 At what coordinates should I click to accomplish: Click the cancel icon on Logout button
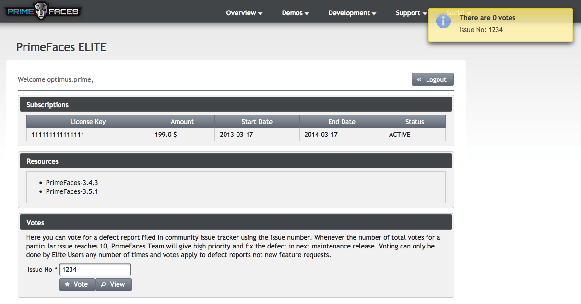click(x=419, y=79)
